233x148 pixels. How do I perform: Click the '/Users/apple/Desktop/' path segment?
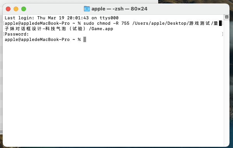coord(161,24)
